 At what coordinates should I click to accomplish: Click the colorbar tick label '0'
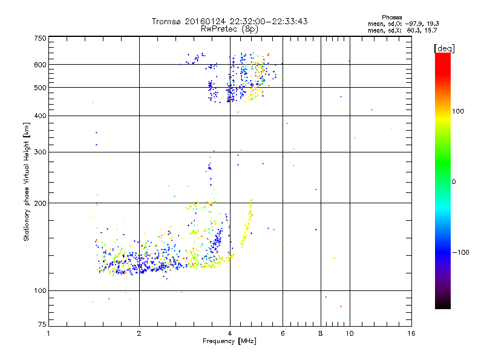coord(454,182)
